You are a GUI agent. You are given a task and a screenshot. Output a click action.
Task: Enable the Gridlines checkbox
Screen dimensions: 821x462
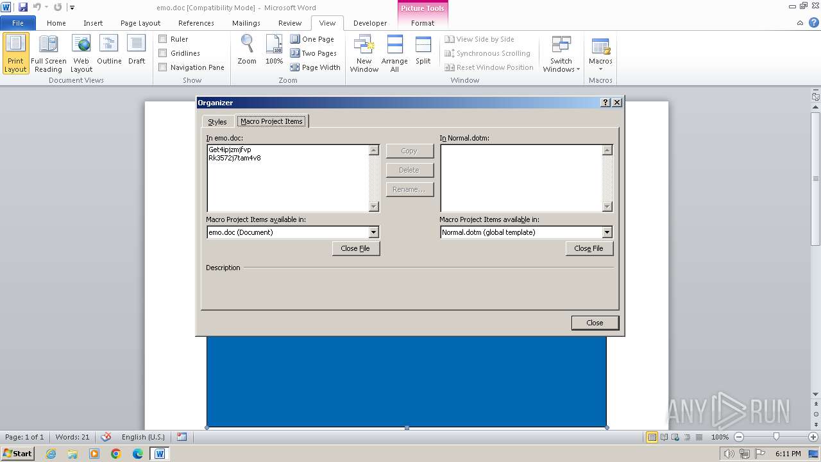pyautogui.click(x=163, y=53)
